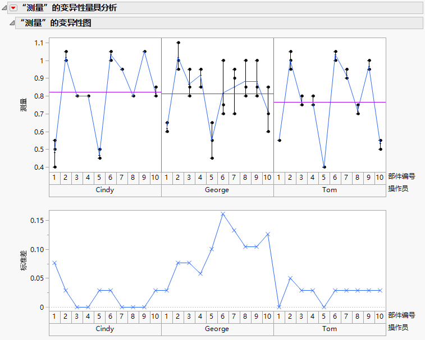Select the George label under the standard deviation chart
This screenshot has height=340, width=425.
click(217, 329)
